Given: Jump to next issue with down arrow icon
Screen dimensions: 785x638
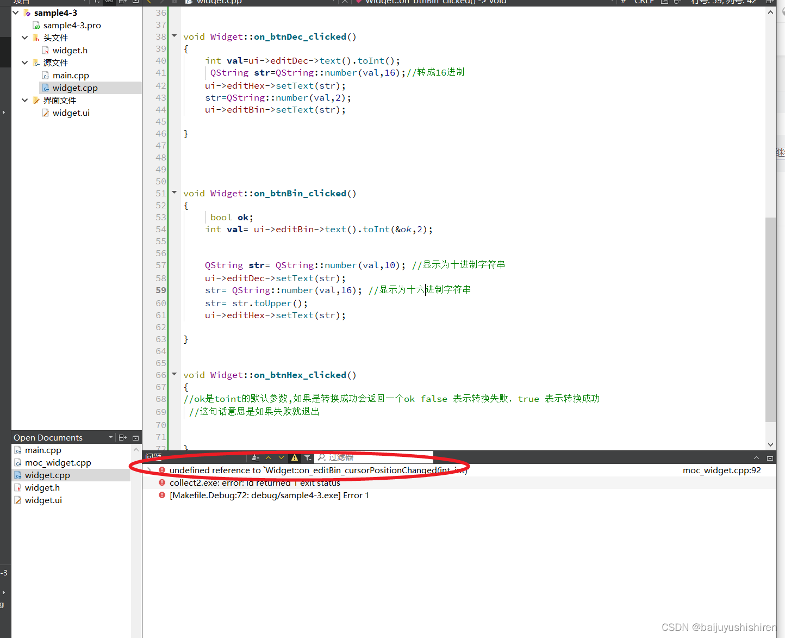Looking at the screenshot, I should (281, 457).
